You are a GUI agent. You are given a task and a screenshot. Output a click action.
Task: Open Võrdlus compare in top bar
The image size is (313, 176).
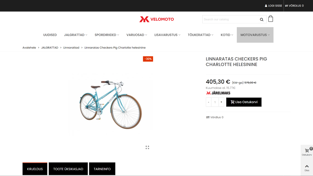pos(294,6)
